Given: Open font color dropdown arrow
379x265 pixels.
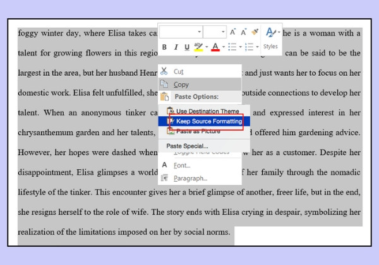Looking at the screenshot, I should (224, 47).
